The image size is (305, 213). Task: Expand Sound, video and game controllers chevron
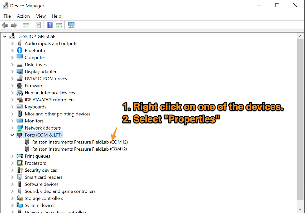coord(12,191)
